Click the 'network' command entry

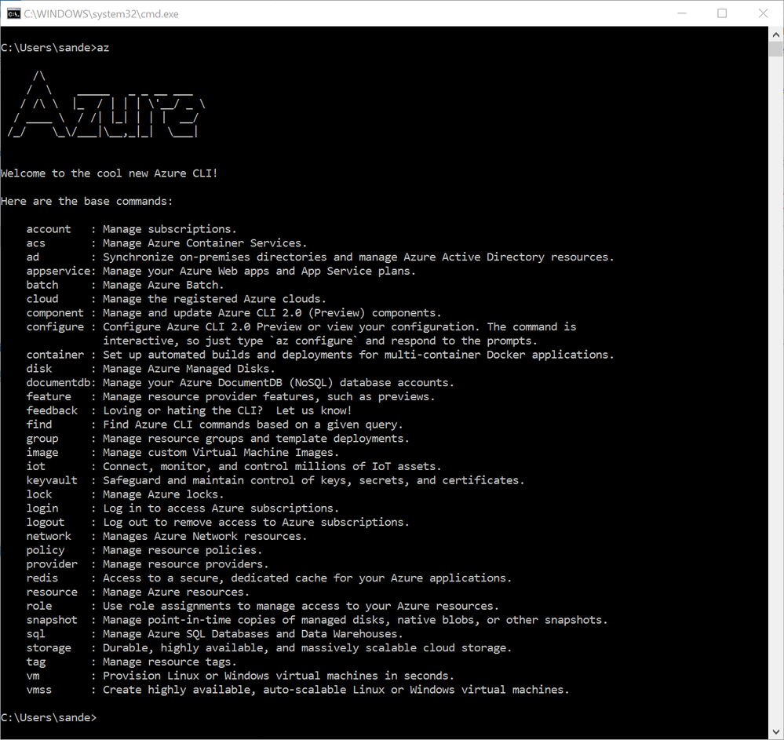coord(49,536)
